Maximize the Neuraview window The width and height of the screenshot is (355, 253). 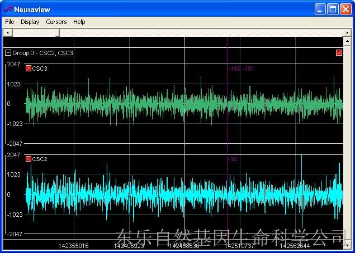(x=333, y=9)
